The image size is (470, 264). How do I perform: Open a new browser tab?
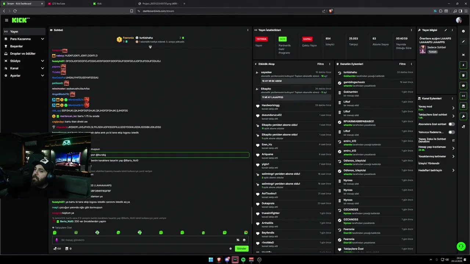click(184, 4)
